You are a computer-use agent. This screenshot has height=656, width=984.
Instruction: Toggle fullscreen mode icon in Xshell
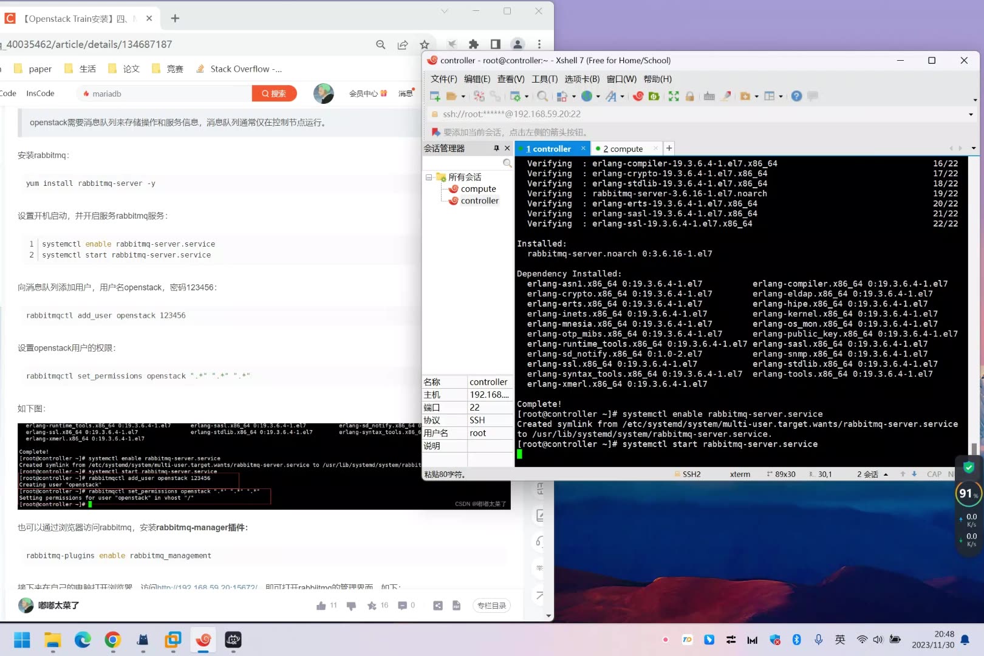coord(674,96)
